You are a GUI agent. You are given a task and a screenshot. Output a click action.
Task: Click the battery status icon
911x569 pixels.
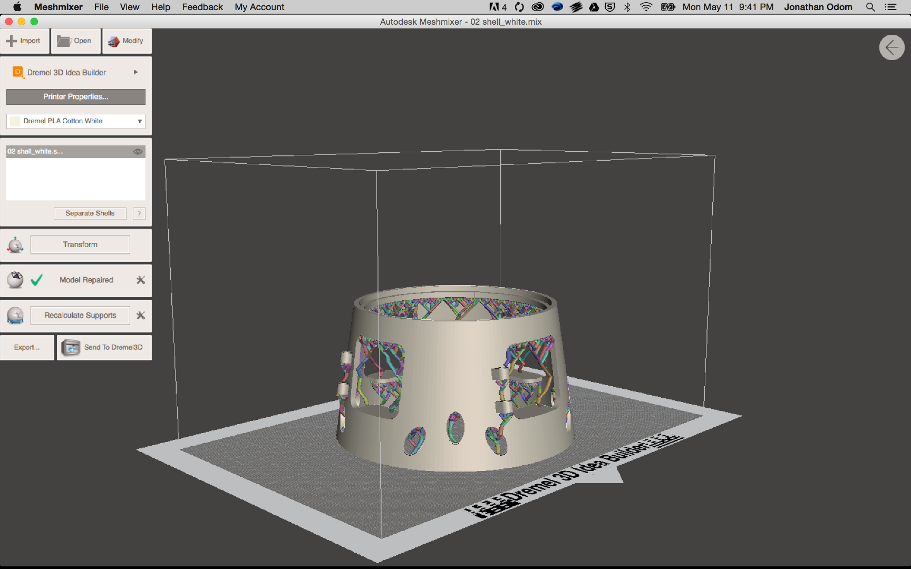click(x=668, y=7)
